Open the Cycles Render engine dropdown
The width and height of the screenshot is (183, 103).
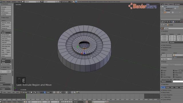point(66,2)
